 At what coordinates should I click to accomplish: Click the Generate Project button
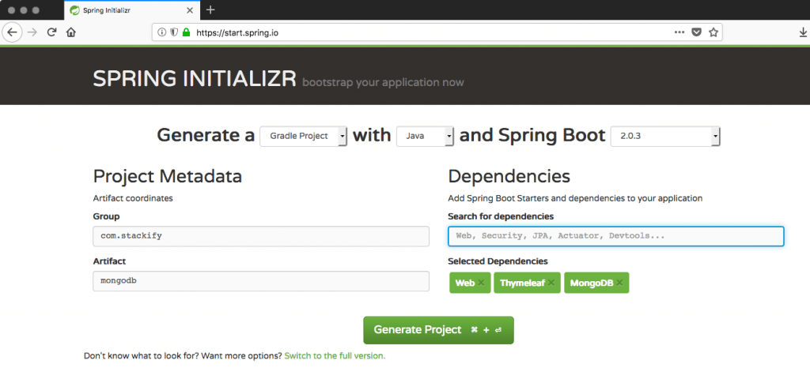point(438,330)
